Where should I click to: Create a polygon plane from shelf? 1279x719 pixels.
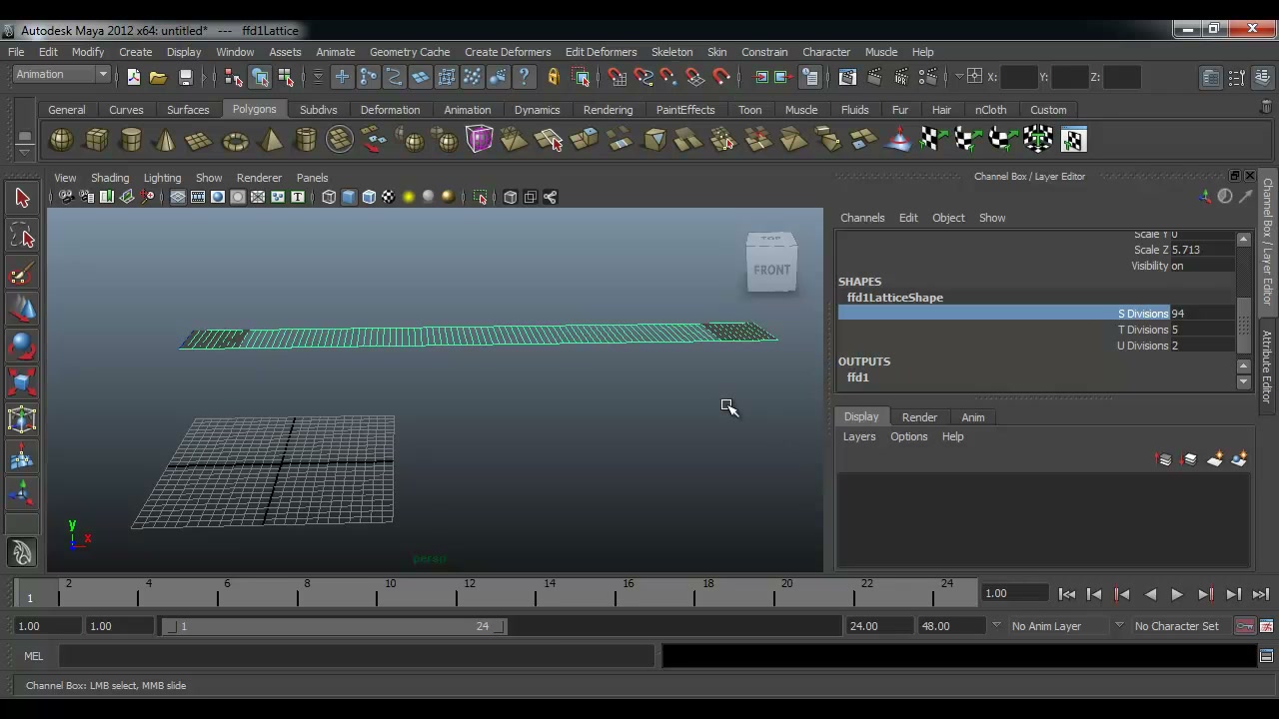200,140
